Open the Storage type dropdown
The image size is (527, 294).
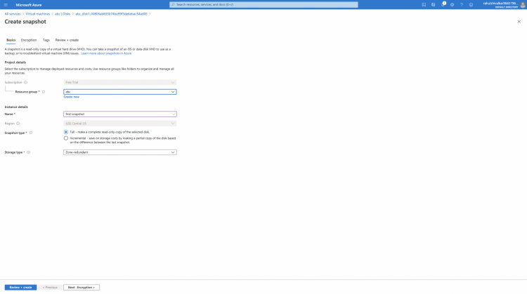(x=119, y=152)
